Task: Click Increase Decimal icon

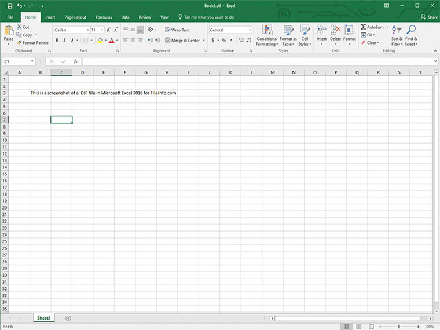Action: (241, 40)
